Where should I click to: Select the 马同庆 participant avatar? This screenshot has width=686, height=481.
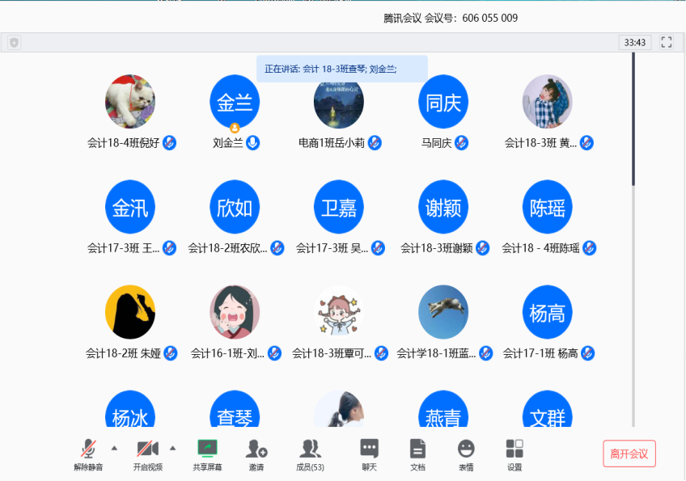[443, 102]
